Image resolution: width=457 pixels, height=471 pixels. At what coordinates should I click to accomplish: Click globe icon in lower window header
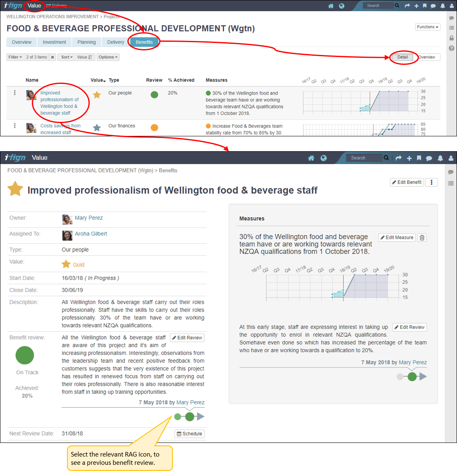(323, 158)
